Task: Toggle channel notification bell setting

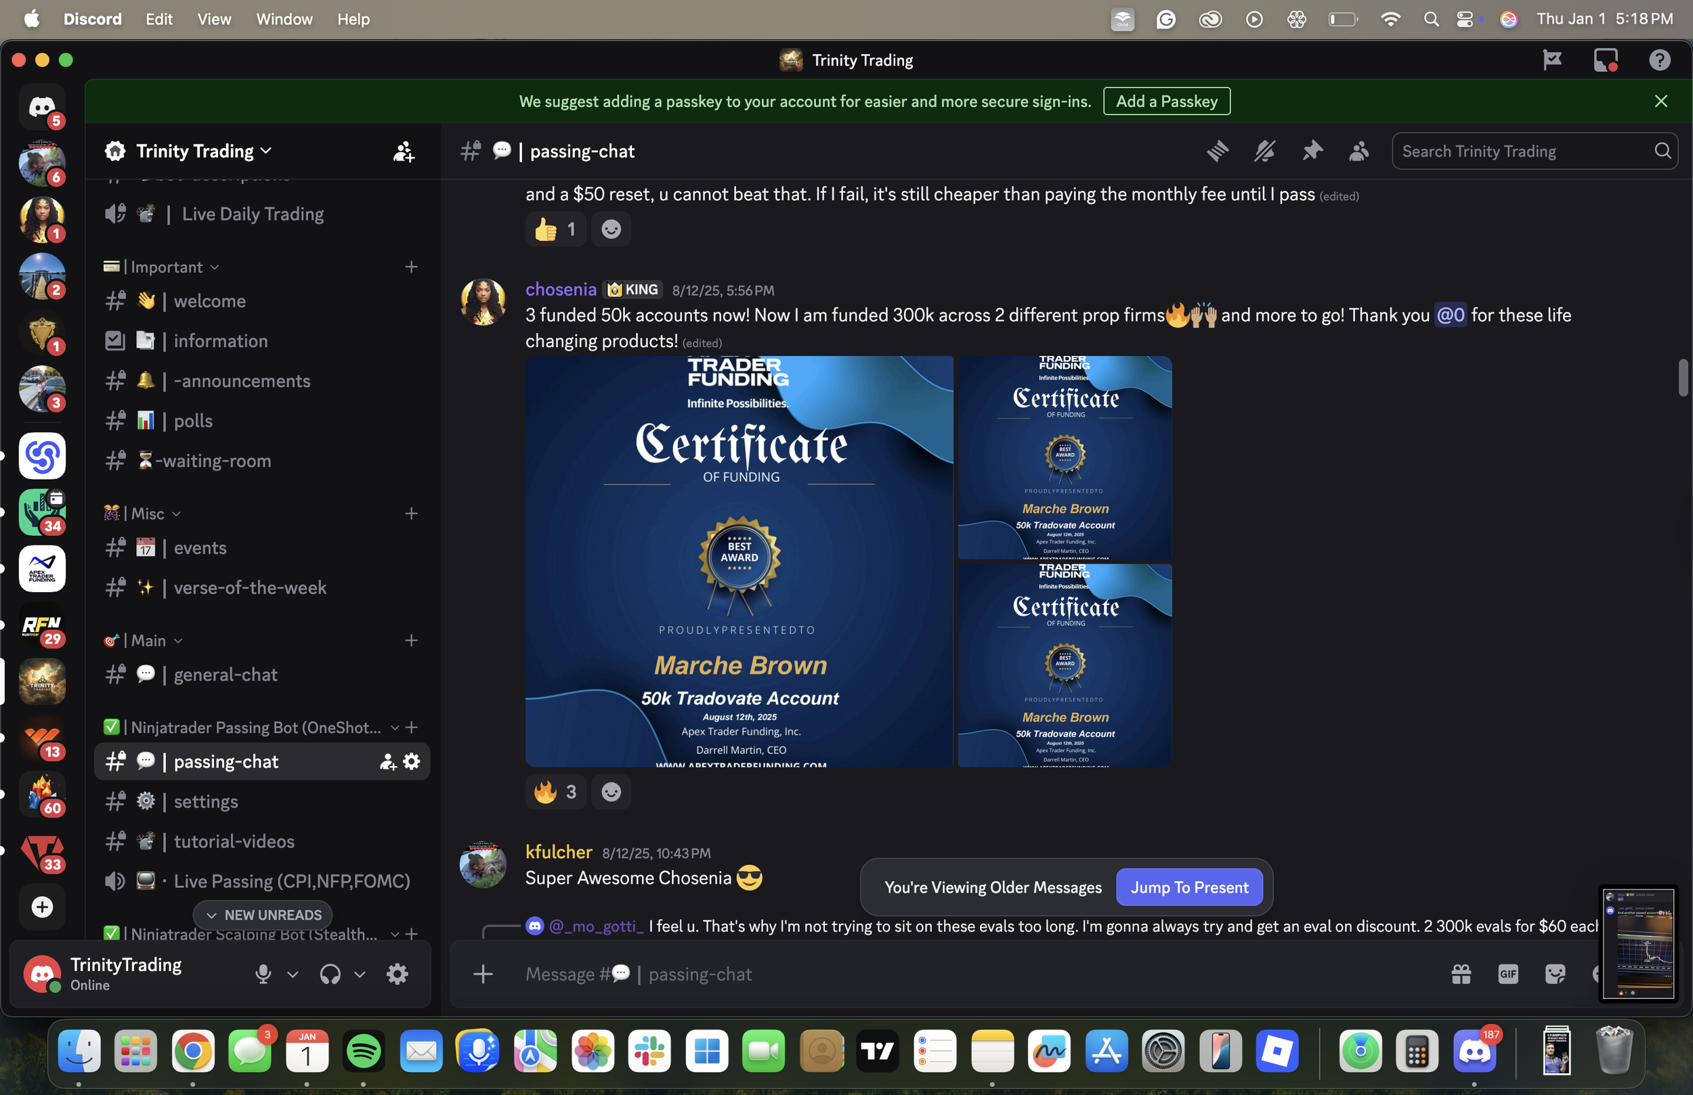Action: coord(1264,151)
